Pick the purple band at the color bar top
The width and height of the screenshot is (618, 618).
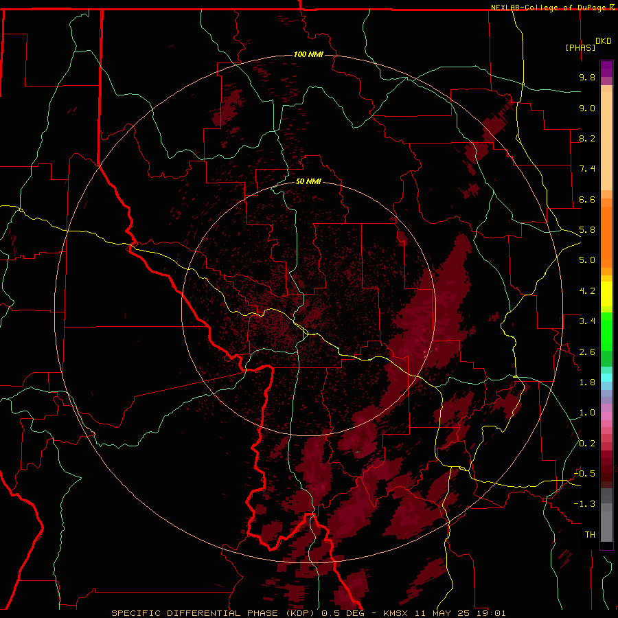click(606, 69)
